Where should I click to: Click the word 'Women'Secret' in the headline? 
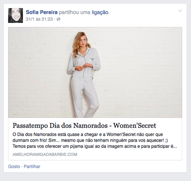(135, 125)
